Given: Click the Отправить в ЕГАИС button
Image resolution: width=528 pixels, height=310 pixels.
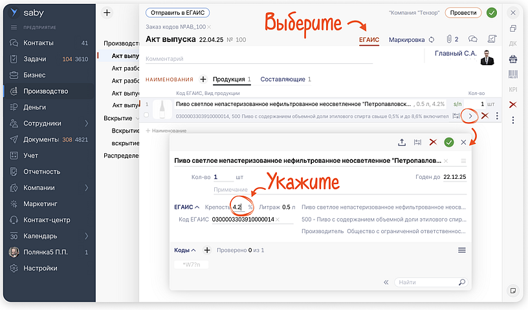Looking at the screenshot, I should (x=177, y=13).
